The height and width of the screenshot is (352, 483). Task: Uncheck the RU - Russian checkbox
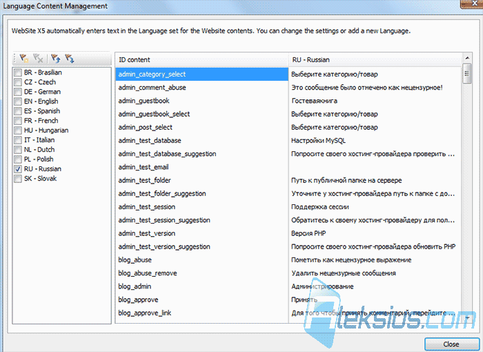[18, 169]
